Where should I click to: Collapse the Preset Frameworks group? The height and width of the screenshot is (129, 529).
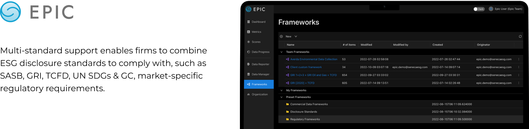[x=281, y=97]
